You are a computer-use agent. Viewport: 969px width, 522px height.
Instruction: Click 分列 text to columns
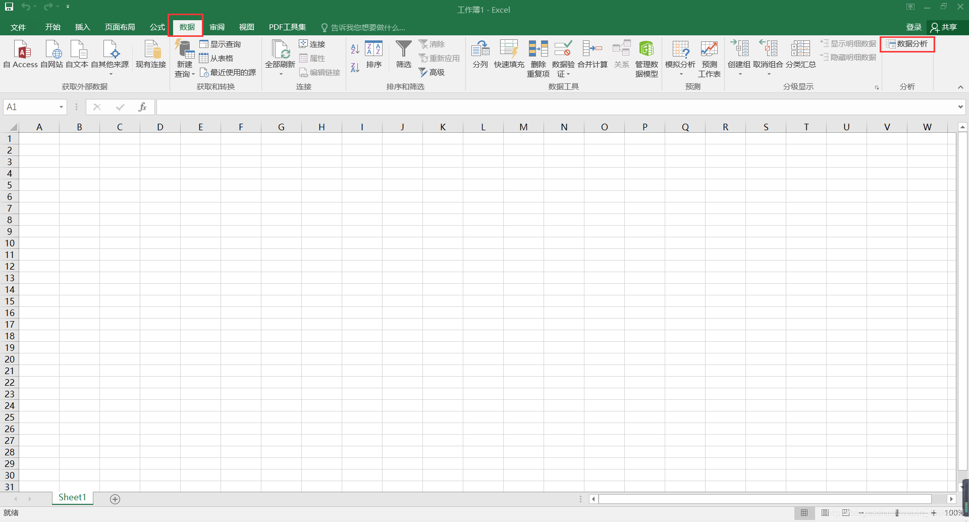pos(480,54)
